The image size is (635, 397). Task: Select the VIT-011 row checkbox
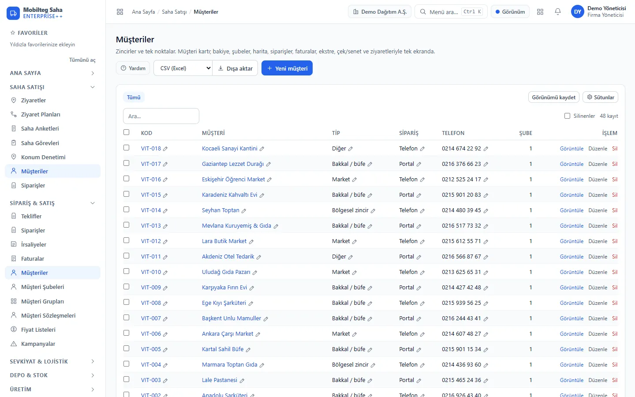tap(127, 256)
